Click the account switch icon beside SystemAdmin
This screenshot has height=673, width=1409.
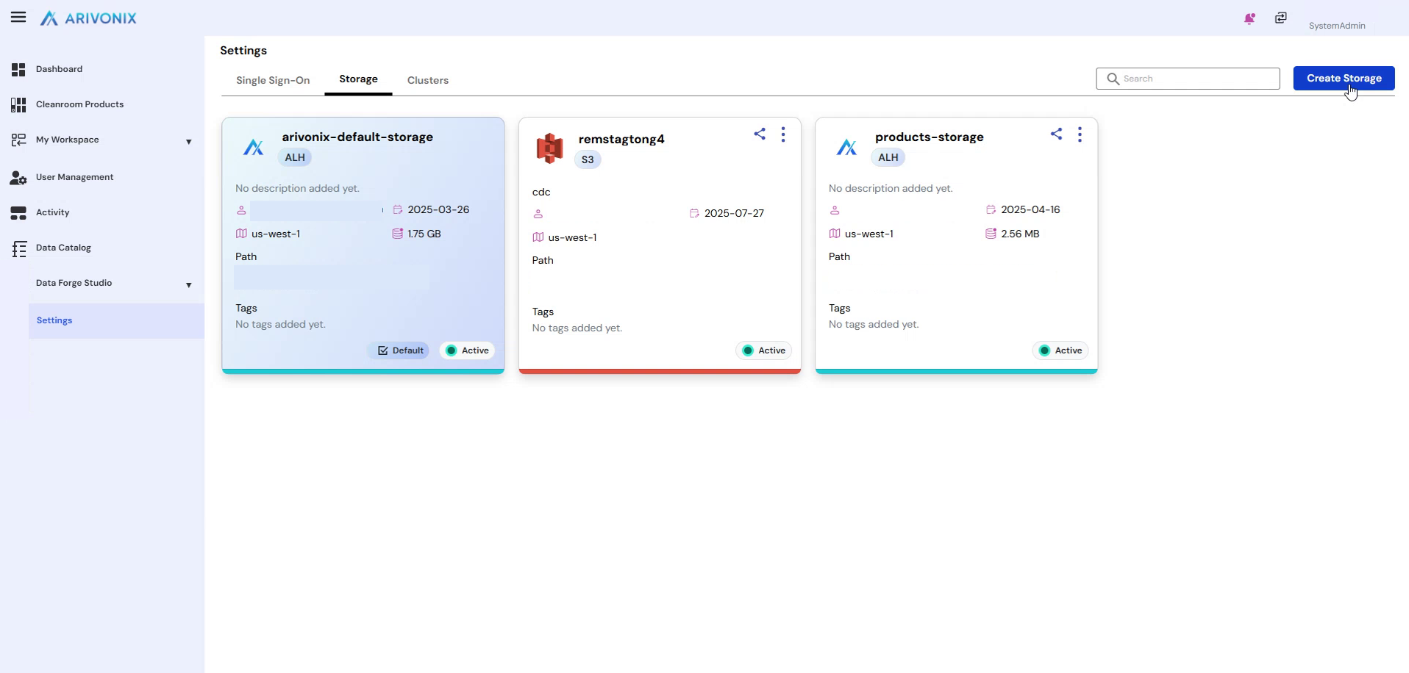click(1280, 18)
